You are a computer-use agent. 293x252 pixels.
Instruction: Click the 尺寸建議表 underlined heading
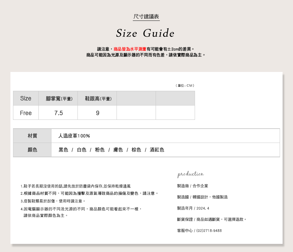coord(146,17)
